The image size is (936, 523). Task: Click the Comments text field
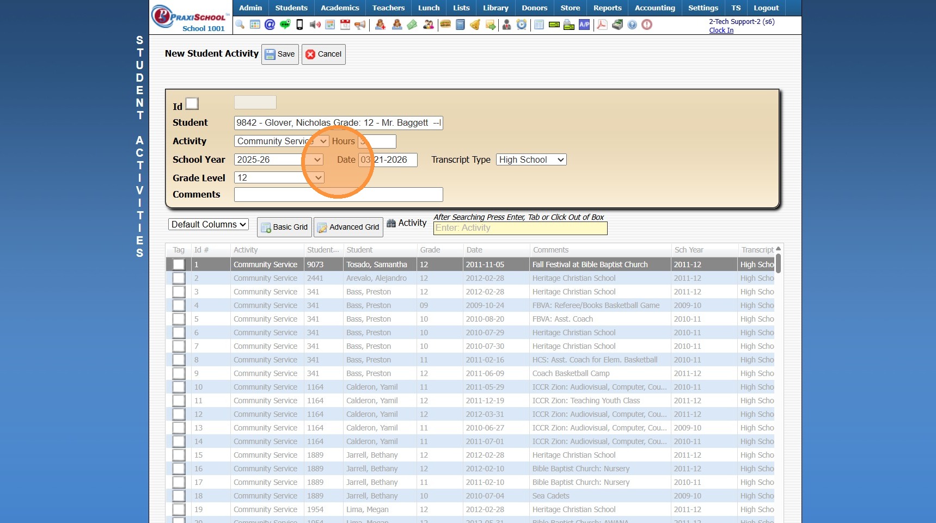pos(338,194)
